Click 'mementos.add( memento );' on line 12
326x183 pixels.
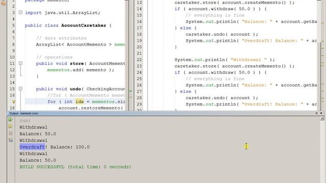pos(80,70)
